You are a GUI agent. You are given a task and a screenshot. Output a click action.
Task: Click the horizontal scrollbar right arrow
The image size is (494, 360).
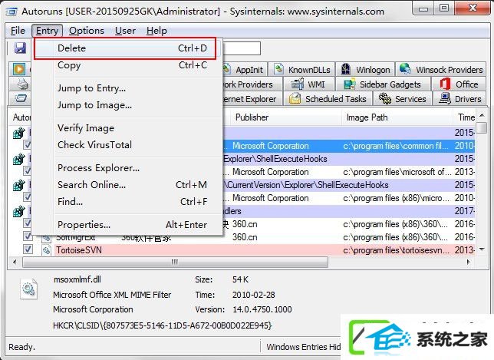click(x=469, y=262)
